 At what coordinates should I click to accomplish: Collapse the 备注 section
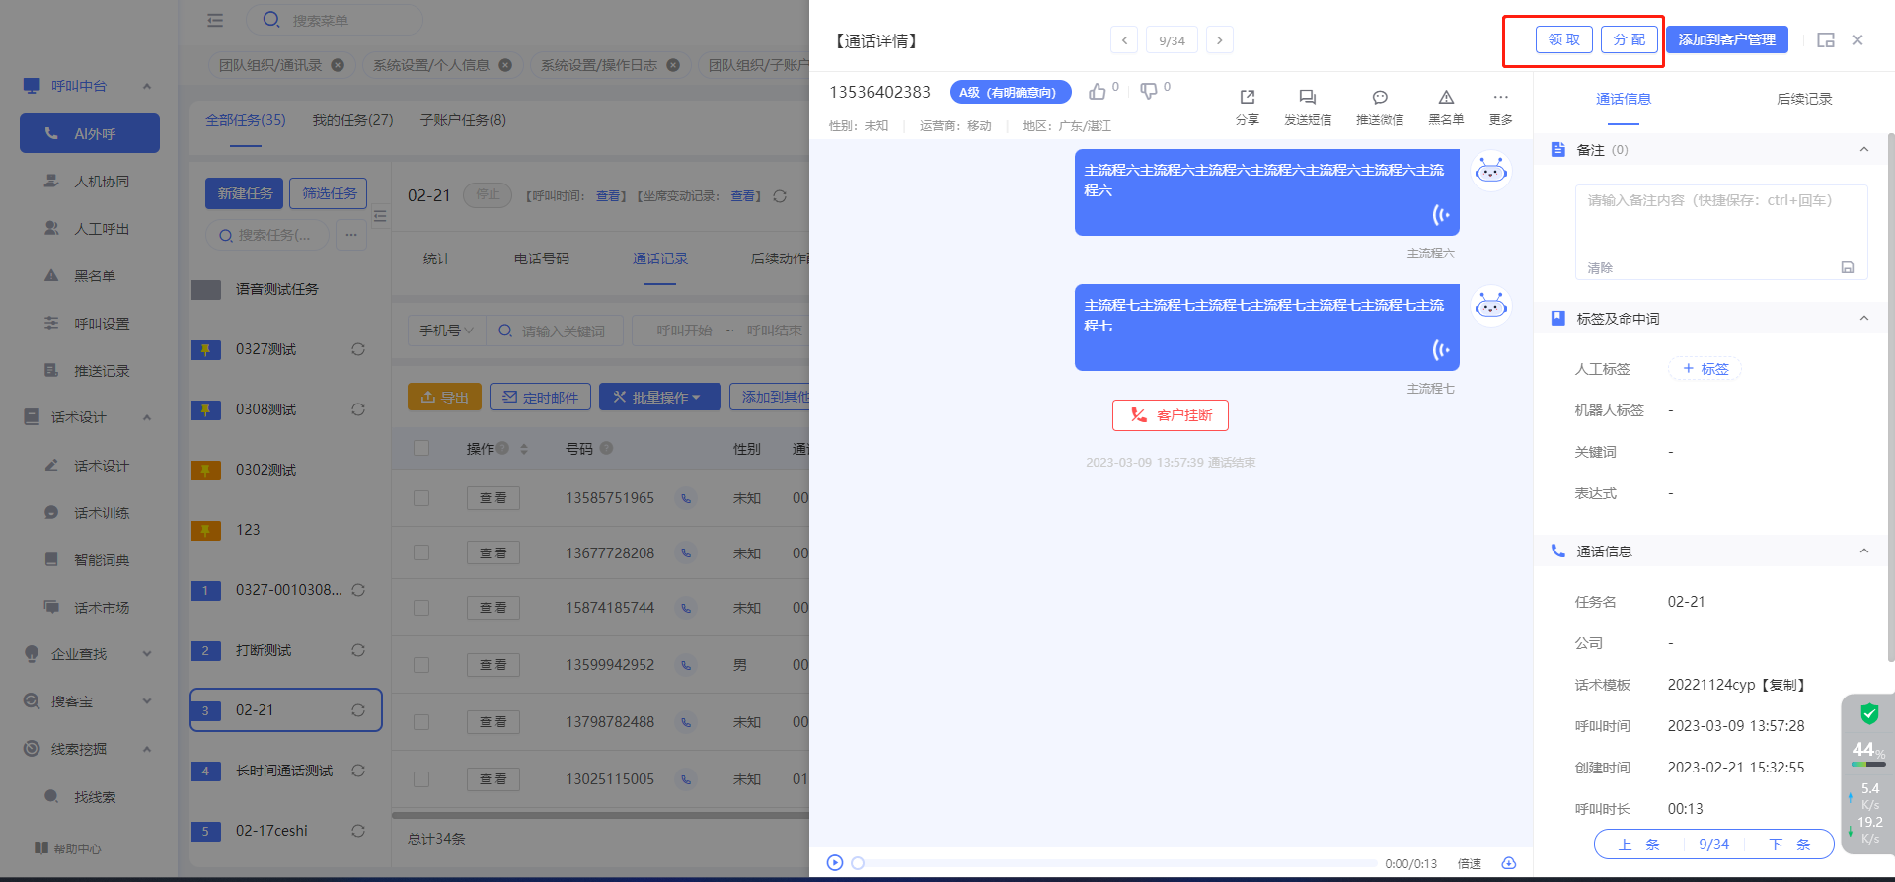1864,150
